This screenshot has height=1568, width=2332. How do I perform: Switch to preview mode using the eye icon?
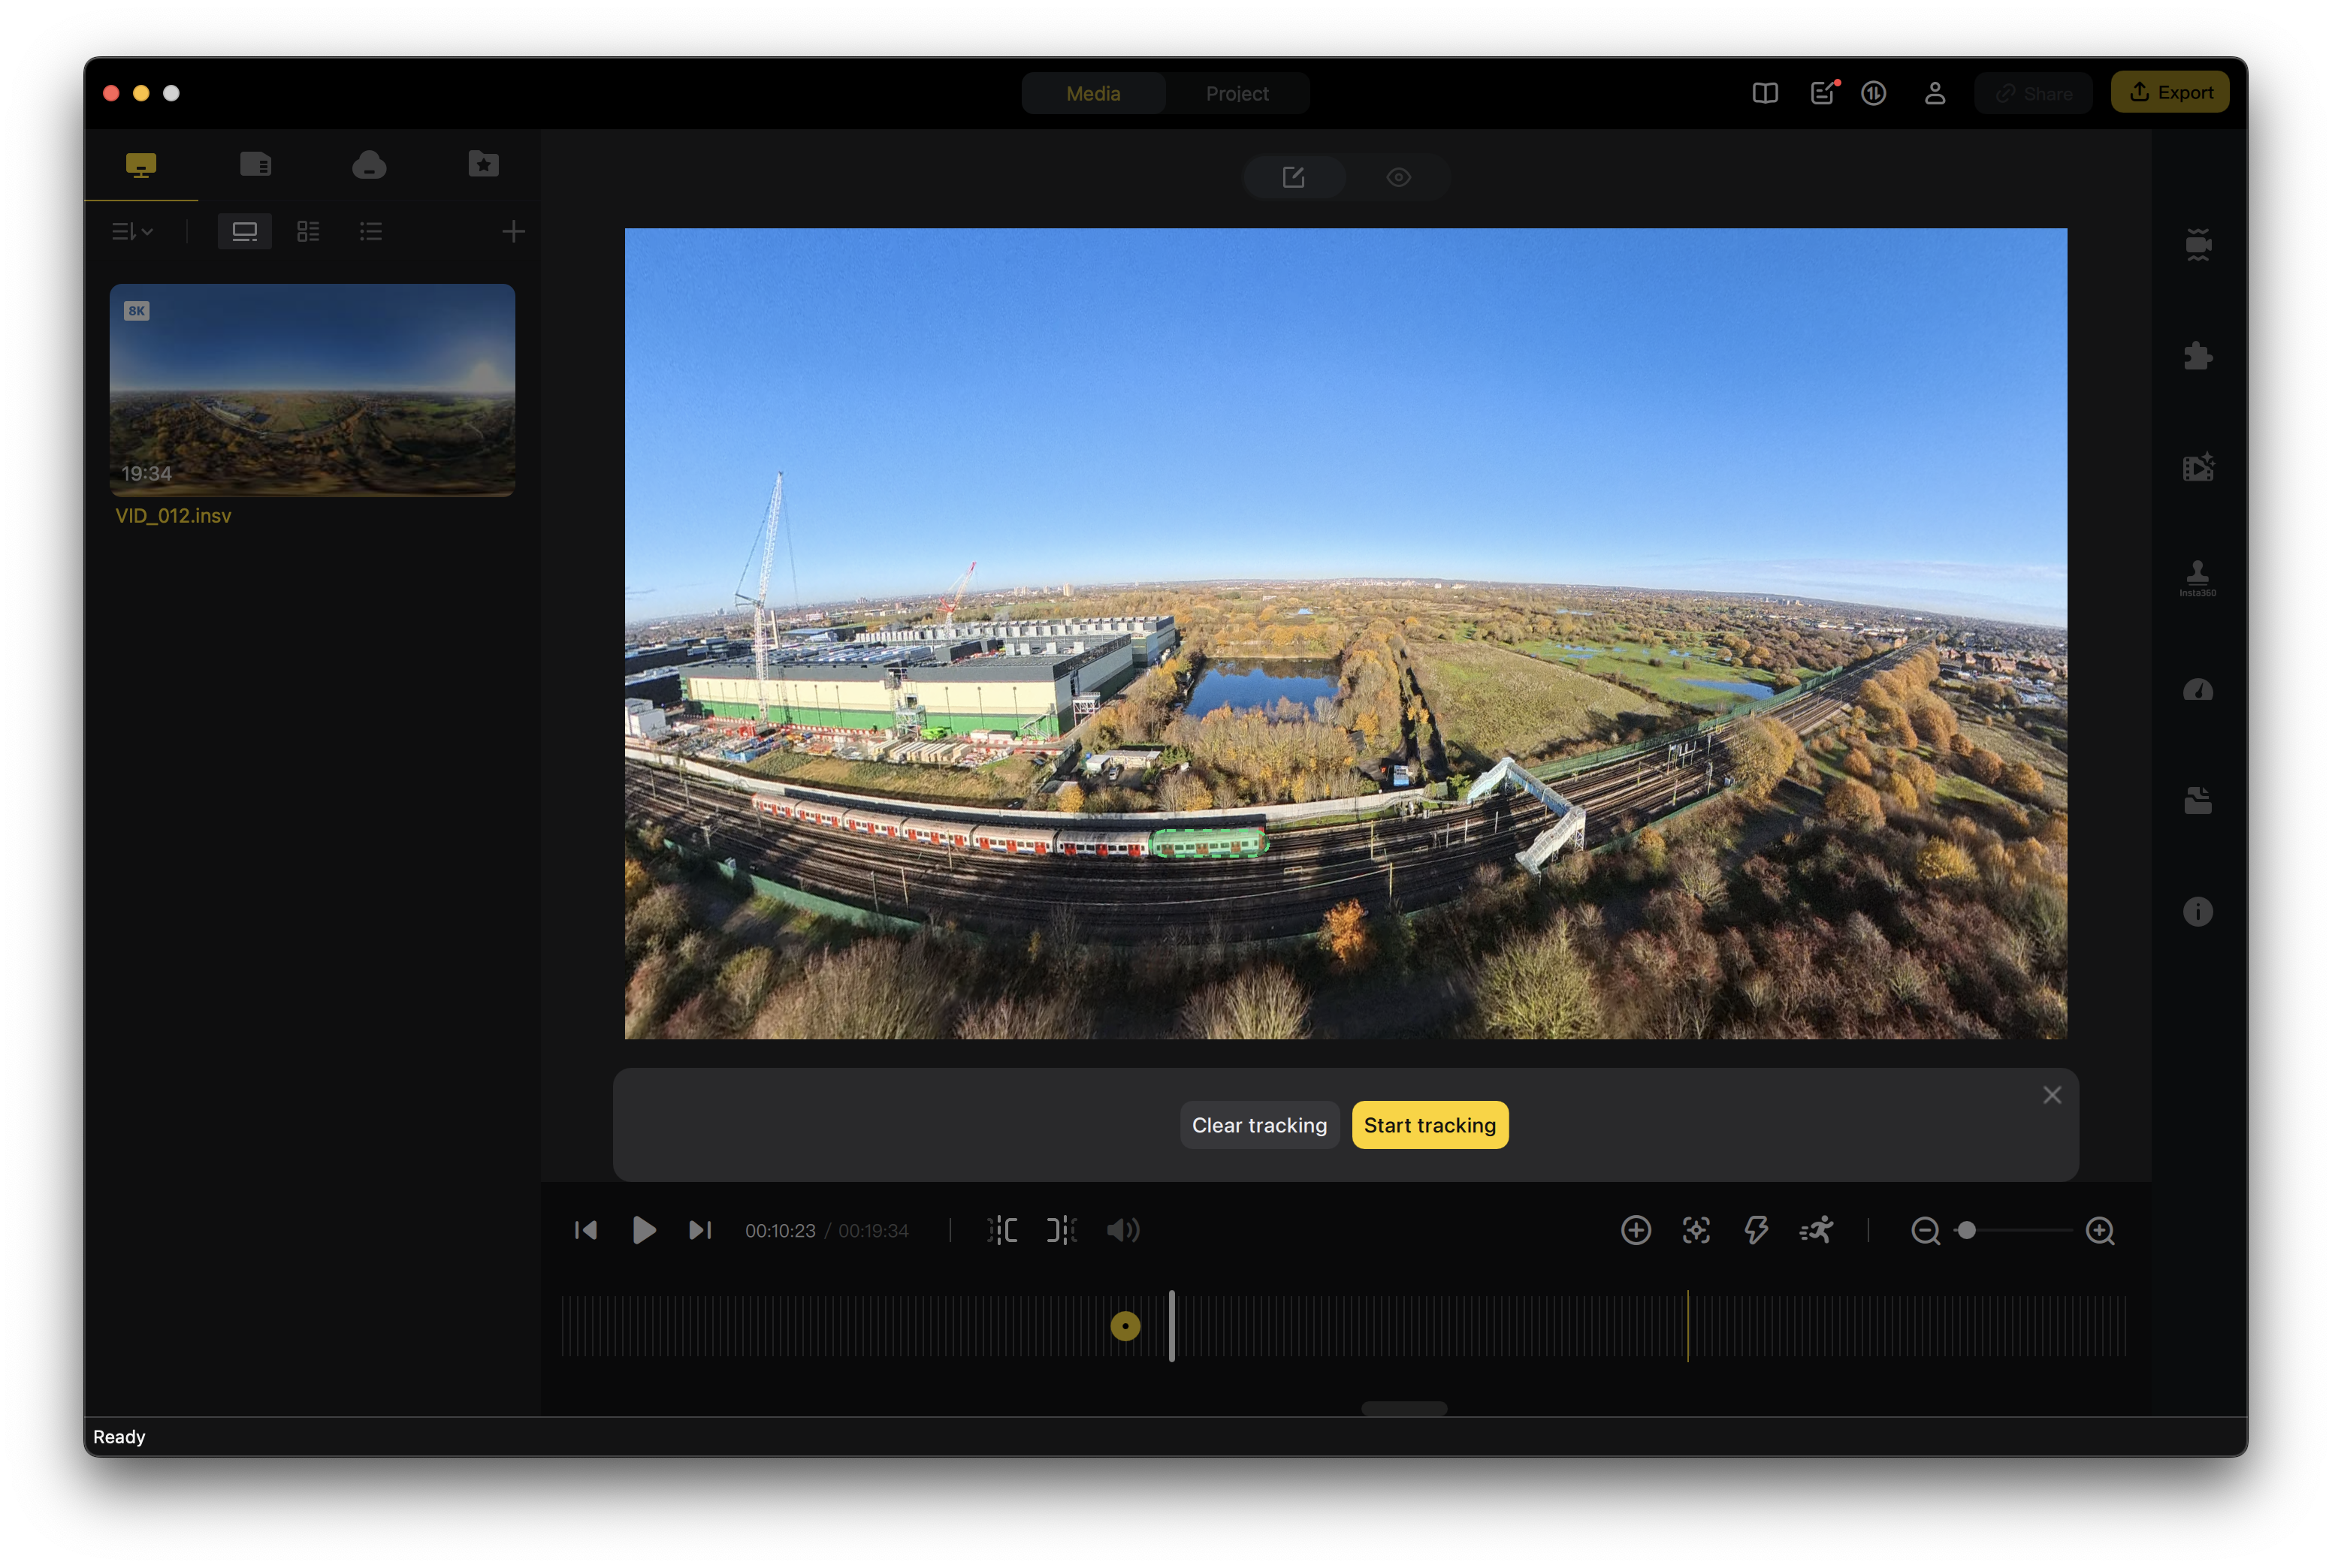click(1397, 177)
